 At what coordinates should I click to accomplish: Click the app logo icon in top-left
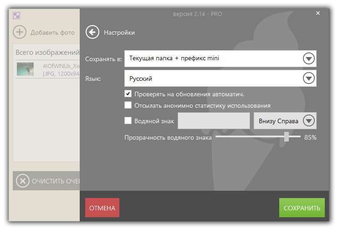click(16, 16)
